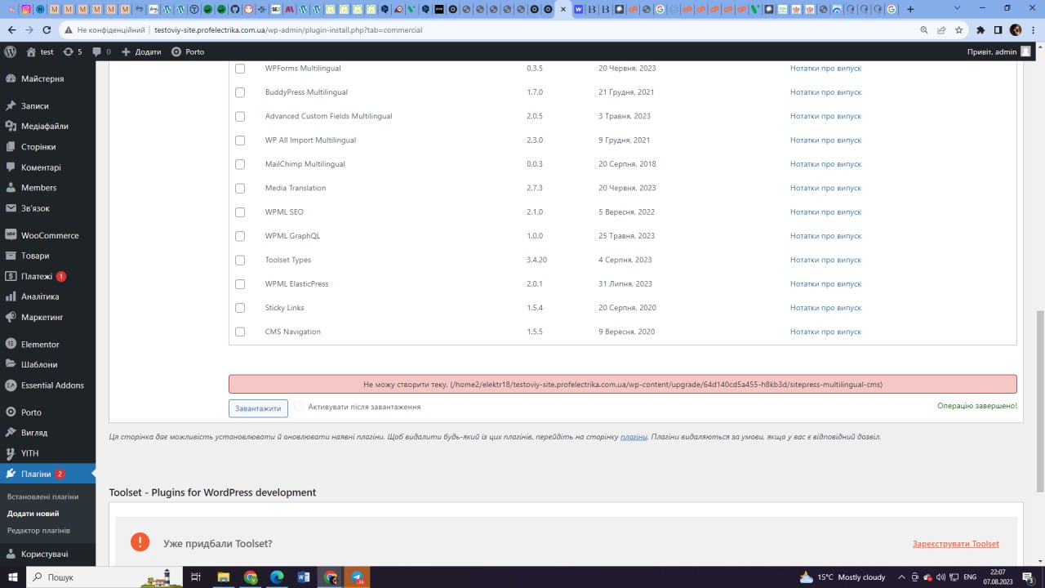Click the Завантажити button
Screen dimensions: 1045x588
(258, 408)
